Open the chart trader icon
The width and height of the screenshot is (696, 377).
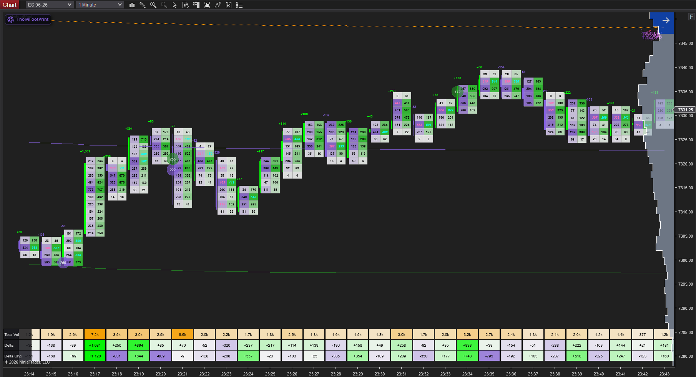pyautogui.click(x=196, y=5)
